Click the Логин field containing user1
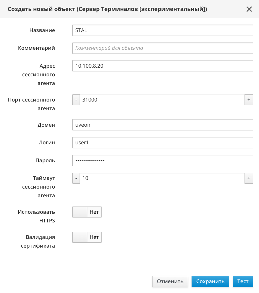Image resolution: width=259 pixels, height=293 pixels. (163, 143)
